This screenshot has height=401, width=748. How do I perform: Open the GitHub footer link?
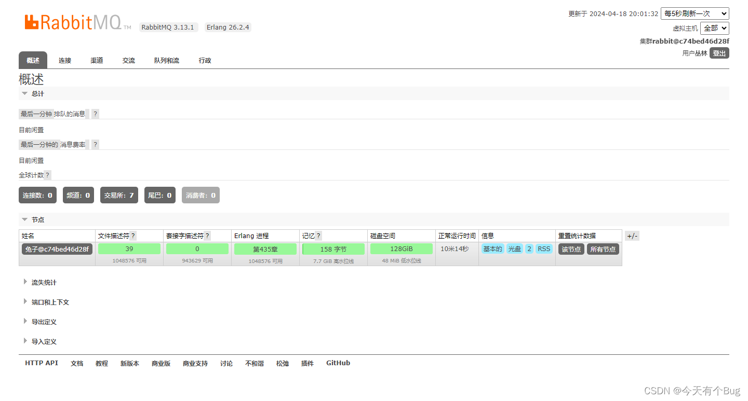pos(338,363)
